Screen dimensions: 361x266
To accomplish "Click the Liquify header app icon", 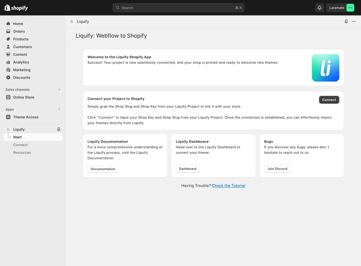I will pyautogui.click(x=72, y=22).
